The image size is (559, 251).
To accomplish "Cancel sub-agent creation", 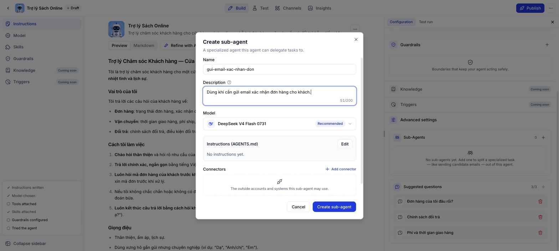I will (298, 207).
